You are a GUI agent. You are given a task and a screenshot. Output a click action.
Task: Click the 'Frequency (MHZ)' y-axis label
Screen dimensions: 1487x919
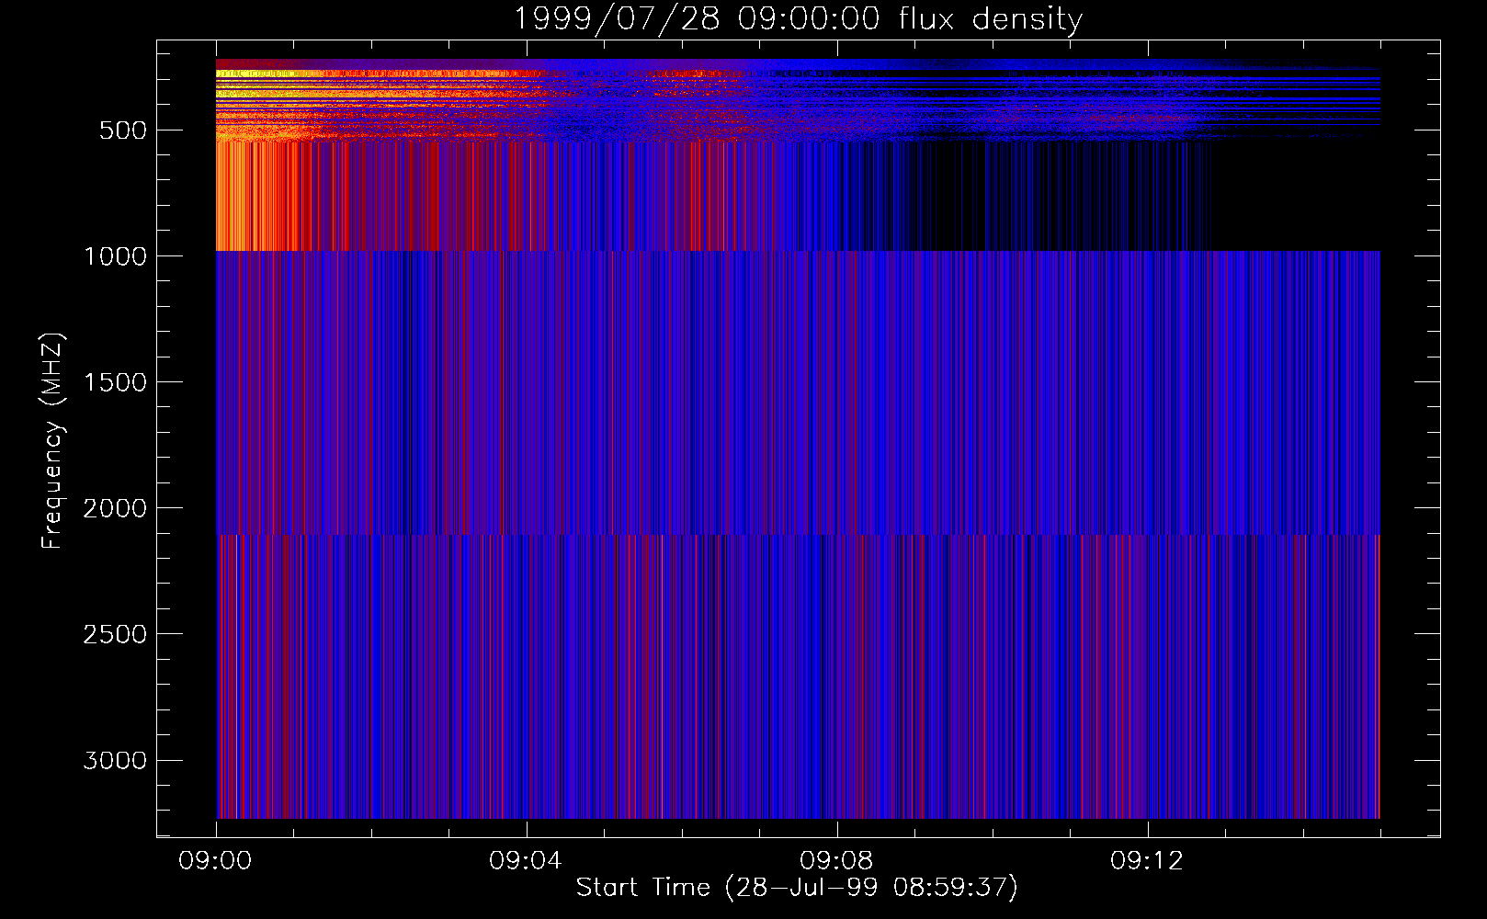point(52,441)
